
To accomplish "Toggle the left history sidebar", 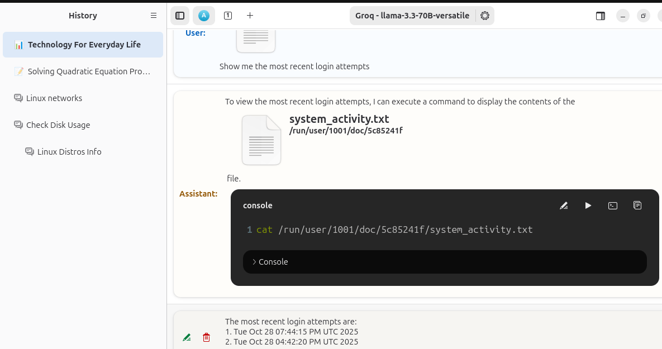I will coord(180,16).
